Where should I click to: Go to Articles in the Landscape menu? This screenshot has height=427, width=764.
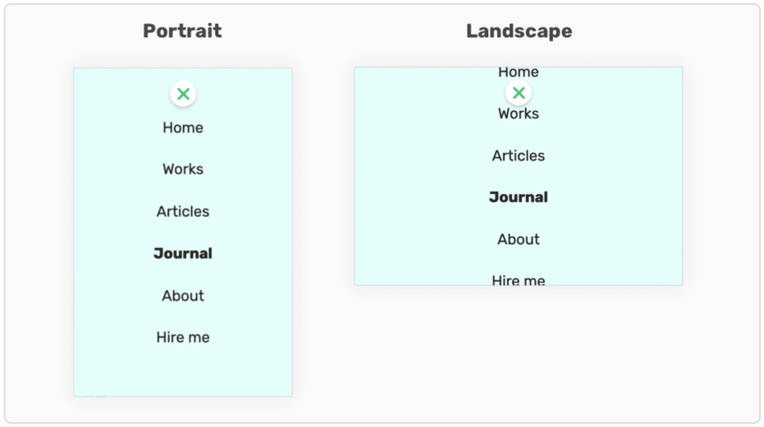[519, 156]
